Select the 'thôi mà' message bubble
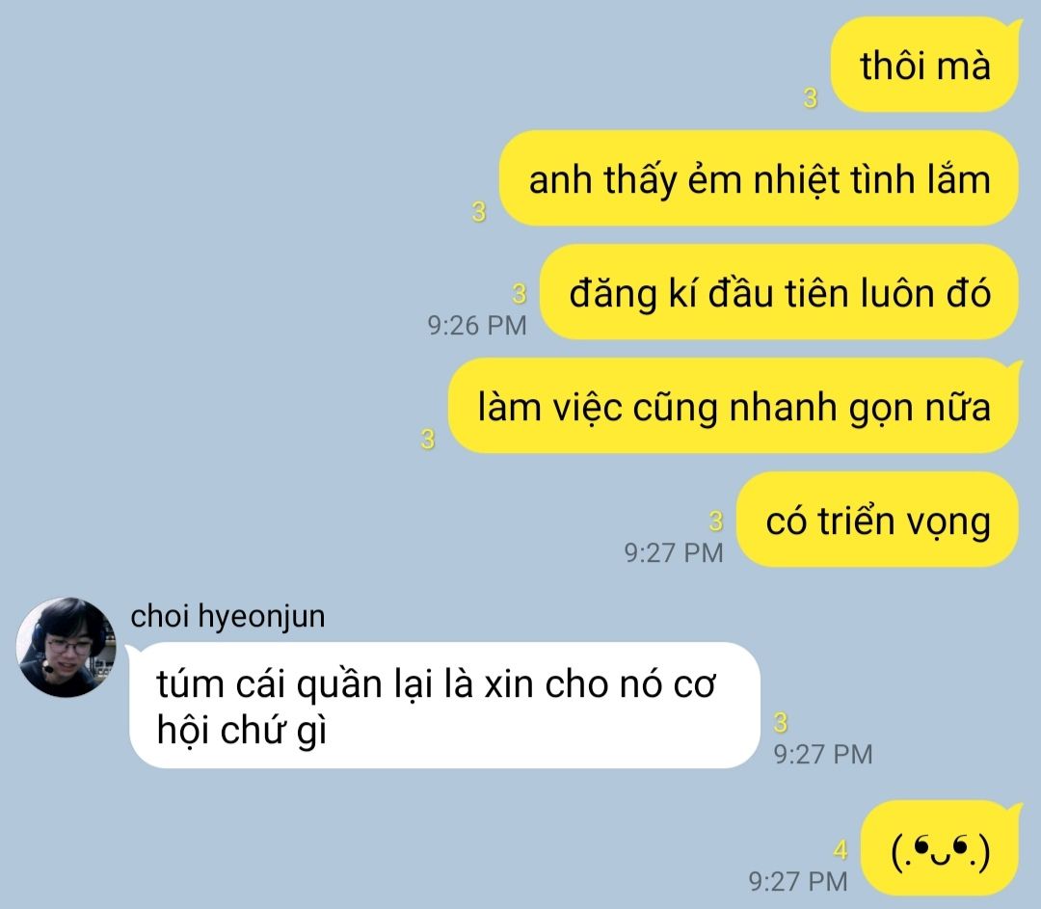Screen dimensions: 1041x909 pyautogui.click(x=924, y=66)
